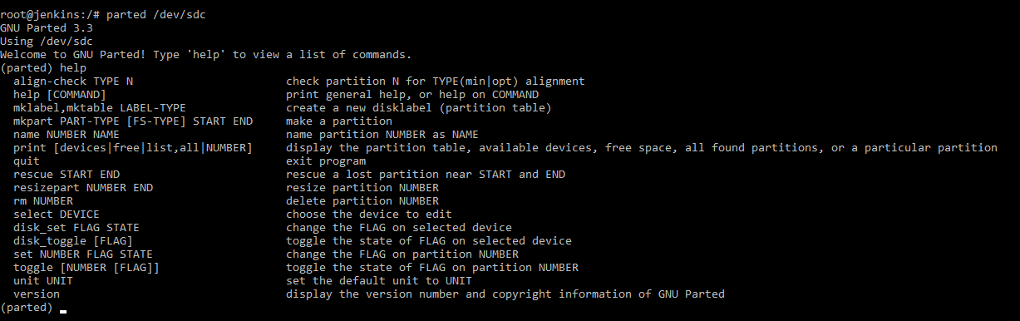Click the 'disk_set FLAG STATE' command
This screenshot has width=1020, height=321.
coord(76,228)
